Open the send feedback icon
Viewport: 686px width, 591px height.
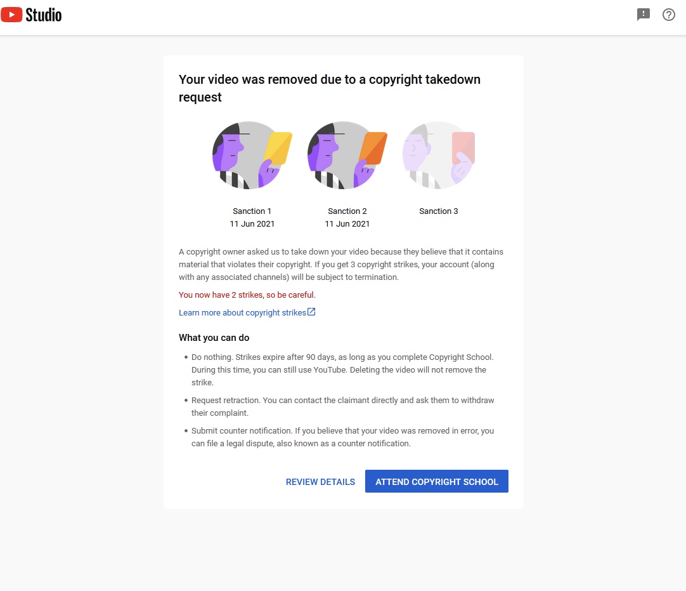[644, 15]
